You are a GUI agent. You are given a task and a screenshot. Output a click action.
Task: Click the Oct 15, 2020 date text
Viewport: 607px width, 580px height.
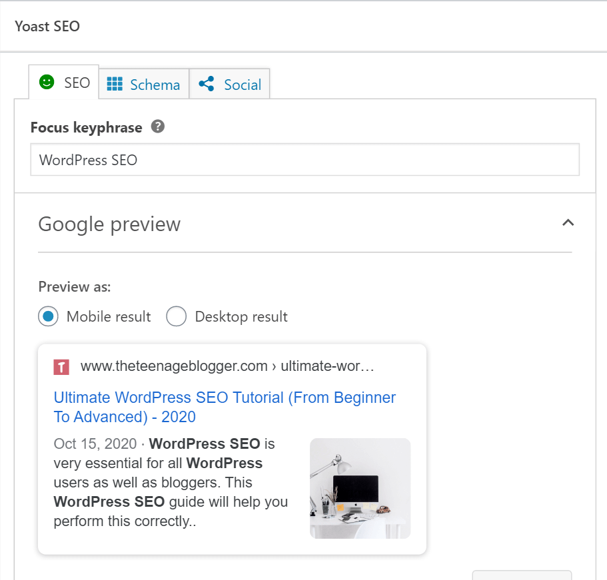coord(95,443)
